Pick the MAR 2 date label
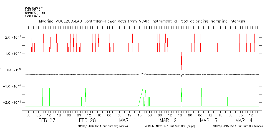280x140 pixels. coord(168,120)
